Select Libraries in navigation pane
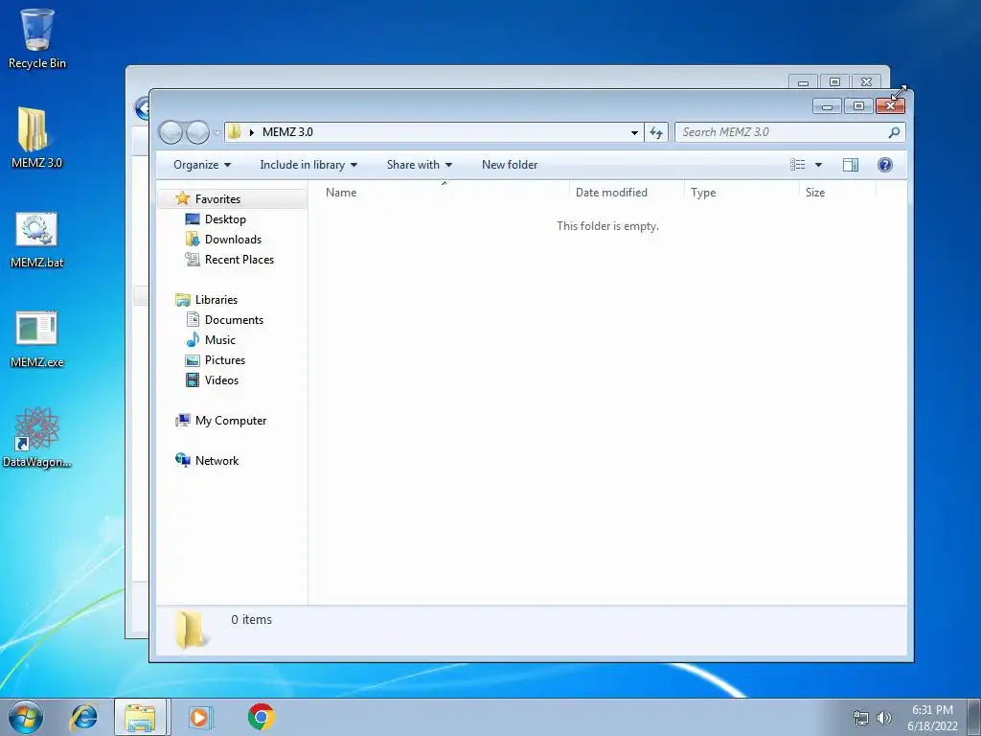The image size is (981, 736). (207, 300)
